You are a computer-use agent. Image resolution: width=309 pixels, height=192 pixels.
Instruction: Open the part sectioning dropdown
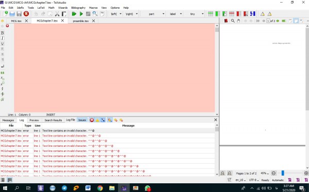163,14
